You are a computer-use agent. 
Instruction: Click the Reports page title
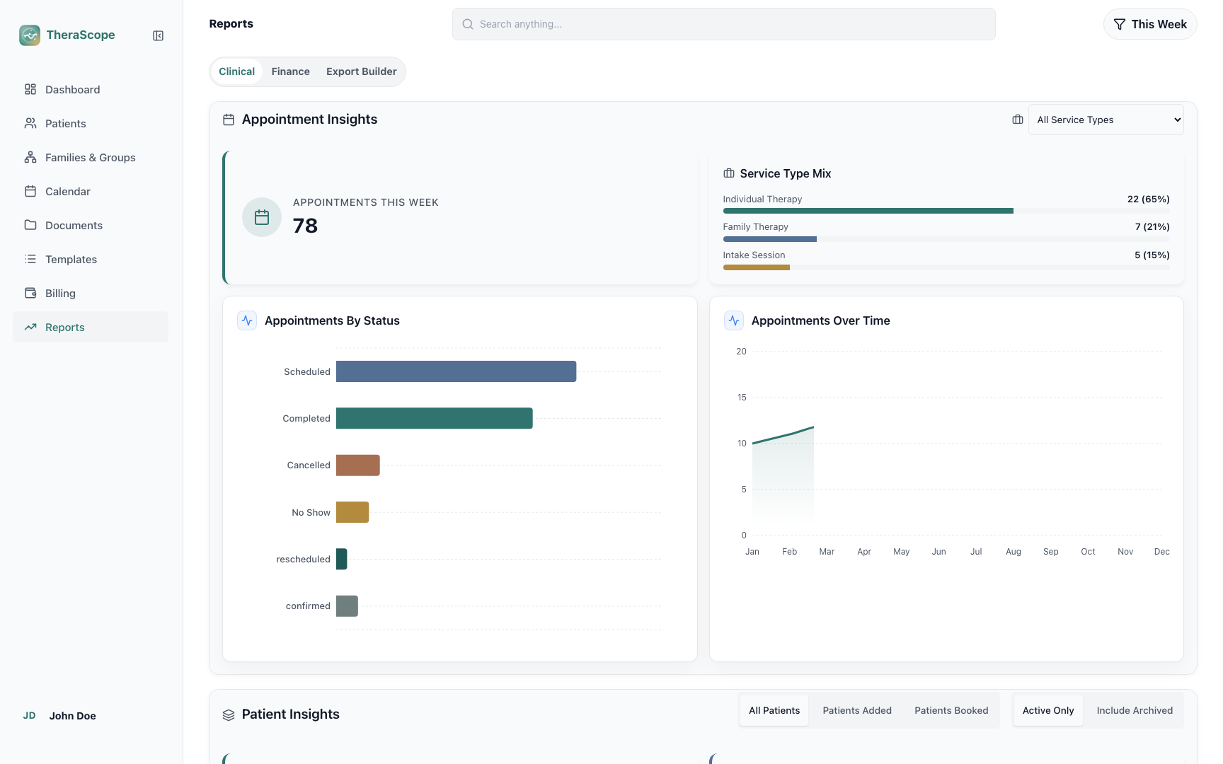(231, 23)
